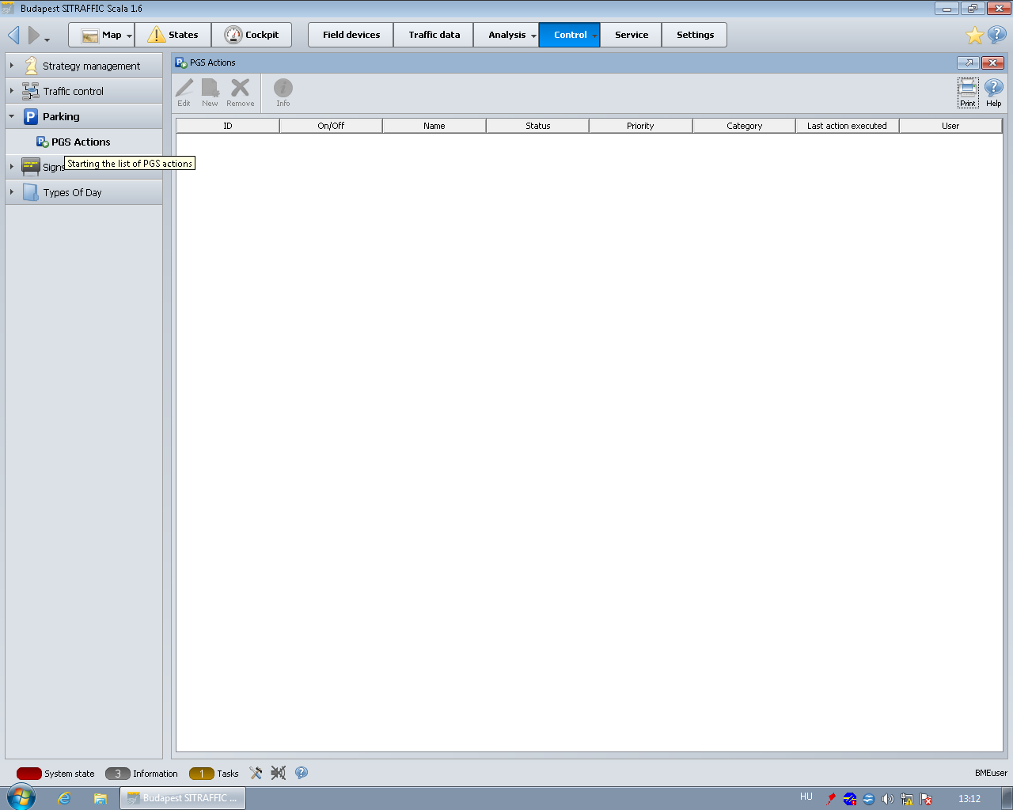
Task: Expand the Map button dropdown arrow
Action: (129, 36)
